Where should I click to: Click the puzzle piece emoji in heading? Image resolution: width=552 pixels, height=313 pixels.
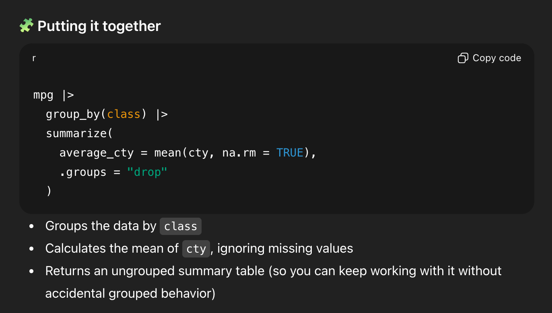pos(26,26)
